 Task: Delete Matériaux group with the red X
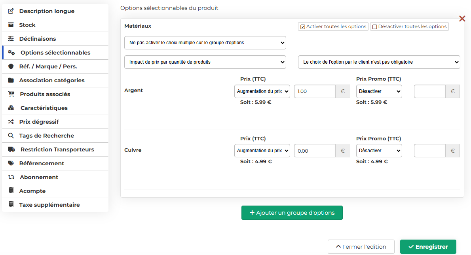coord(462,19)
